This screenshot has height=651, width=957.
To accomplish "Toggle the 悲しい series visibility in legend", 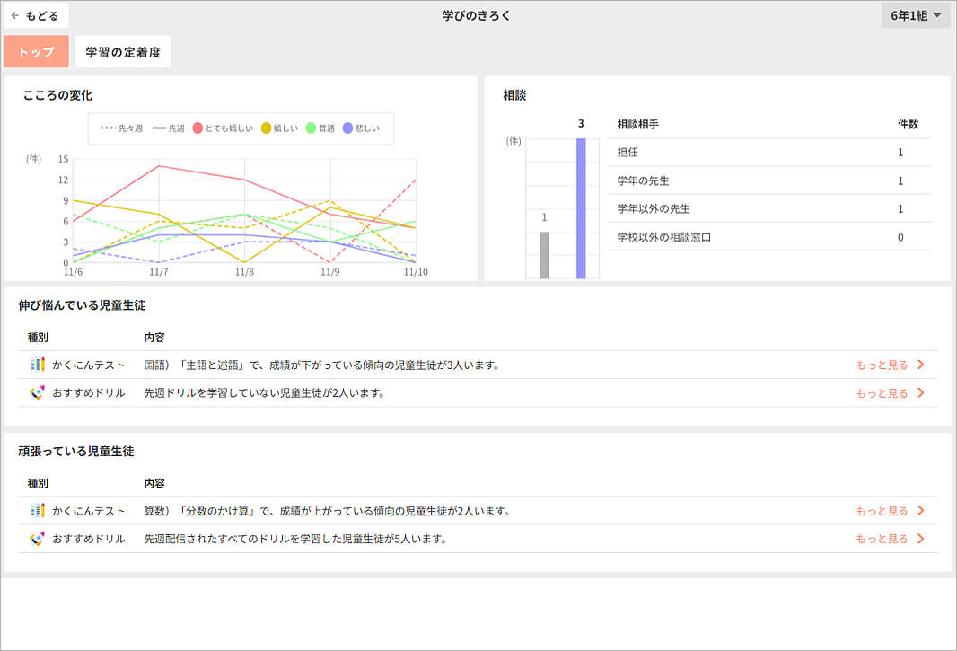I will (x=359, y=128).
